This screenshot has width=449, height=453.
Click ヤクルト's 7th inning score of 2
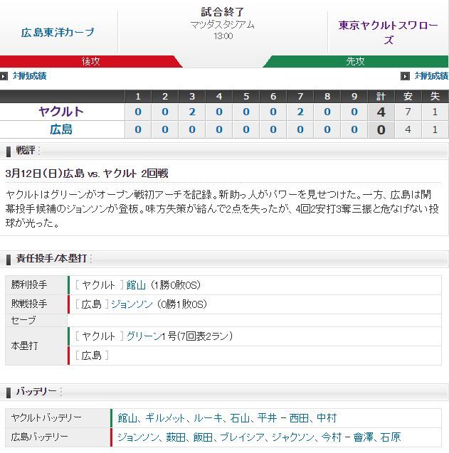(300, 112)
